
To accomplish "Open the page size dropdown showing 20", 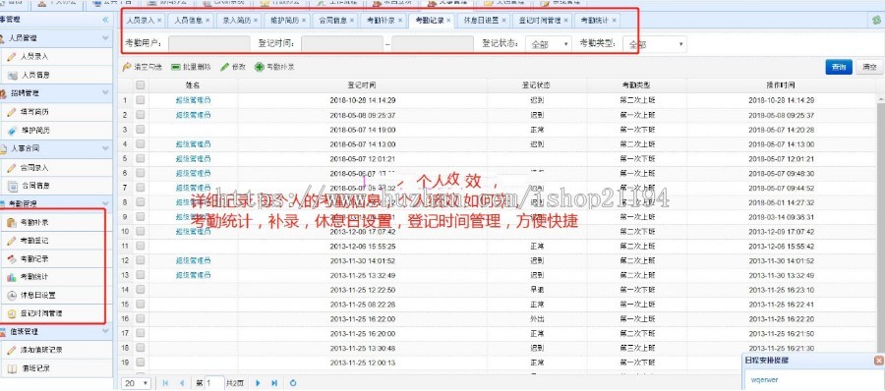I will click(x=137, y=383).
